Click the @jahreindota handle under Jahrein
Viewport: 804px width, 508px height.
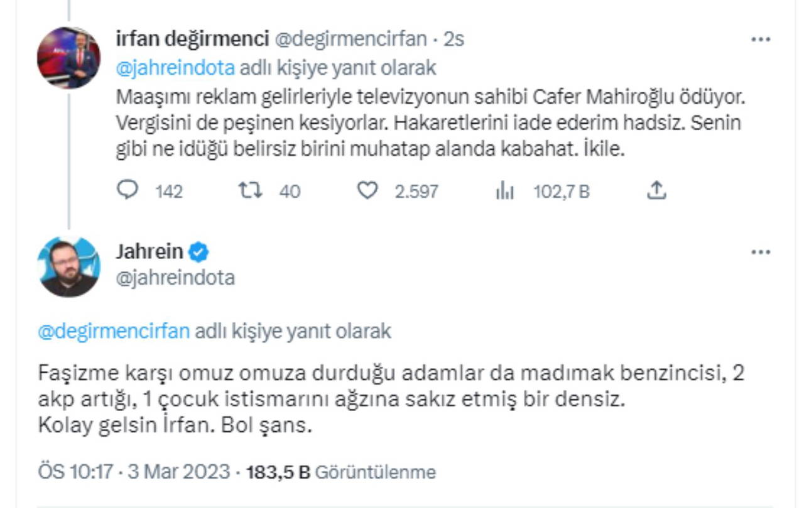(175, 277)
